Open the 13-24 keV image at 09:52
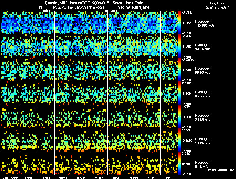This screenshot has width=236, height=179. pyautogui.click(x=81, y=140)
